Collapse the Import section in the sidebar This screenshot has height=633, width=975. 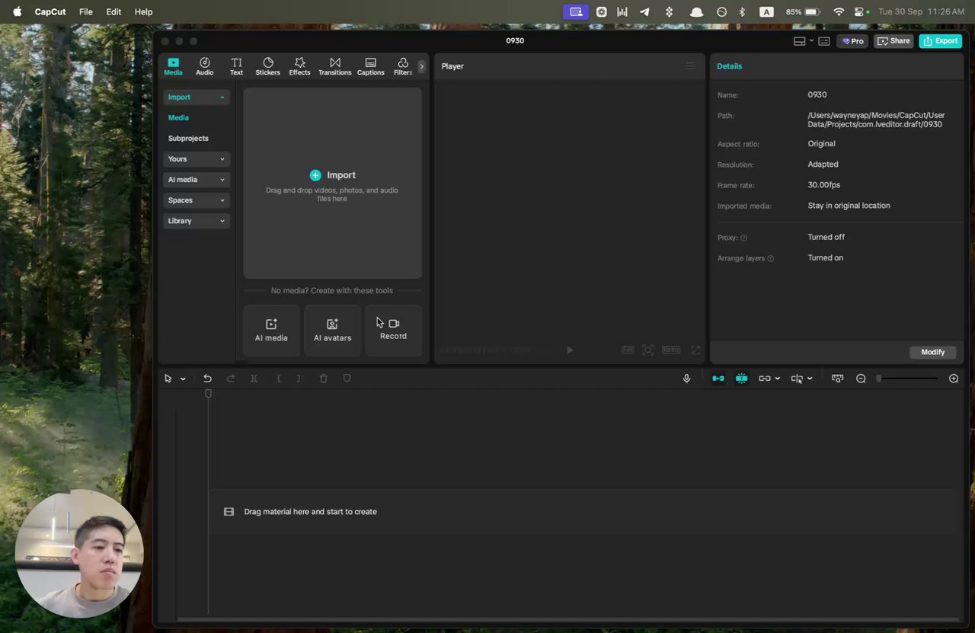pyautogui.click(x=197, y=98)
